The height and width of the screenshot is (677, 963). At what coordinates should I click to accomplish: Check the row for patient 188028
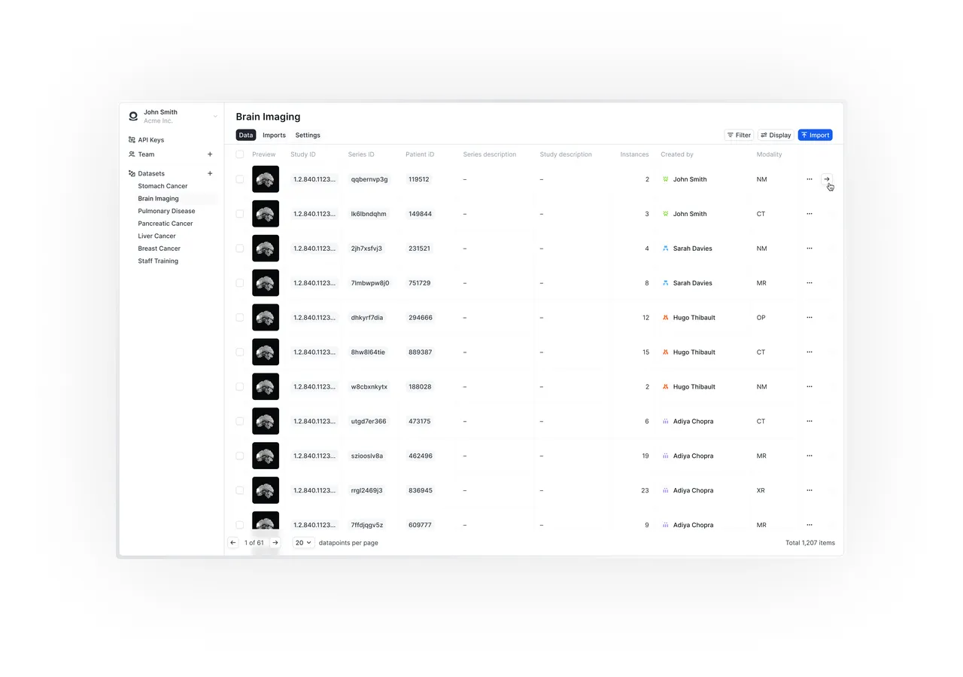tap(240, 387)
